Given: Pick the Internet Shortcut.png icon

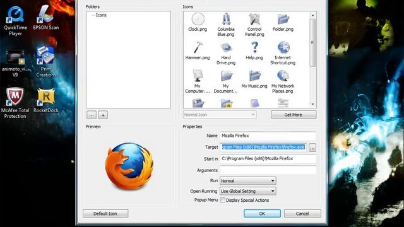Looking at the screenshot, I should (x=283, y=53).
